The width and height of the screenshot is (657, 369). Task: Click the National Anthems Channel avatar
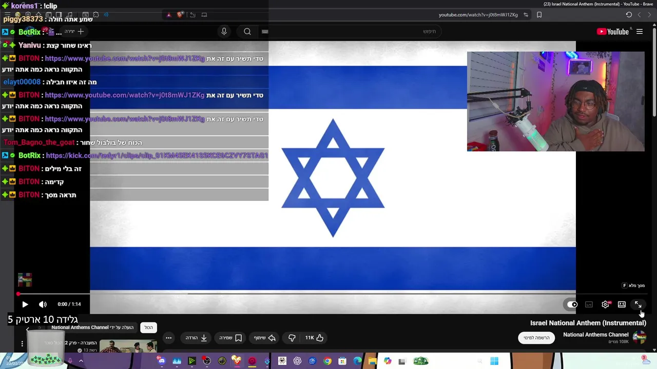640,337
